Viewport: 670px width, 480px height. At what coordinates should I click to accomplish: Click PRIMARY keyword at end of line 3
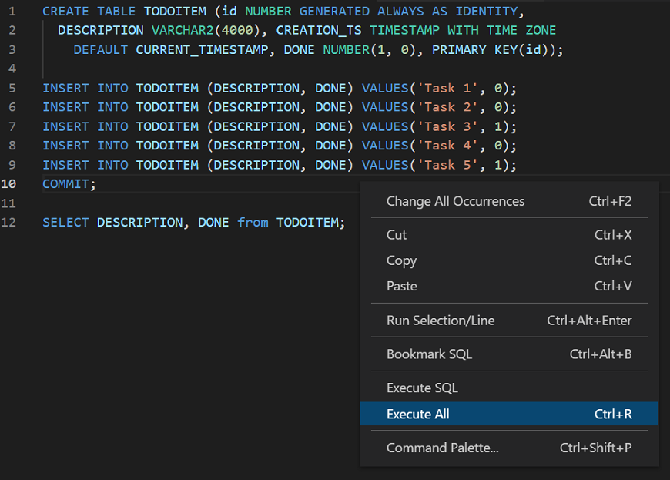point(459,50)
